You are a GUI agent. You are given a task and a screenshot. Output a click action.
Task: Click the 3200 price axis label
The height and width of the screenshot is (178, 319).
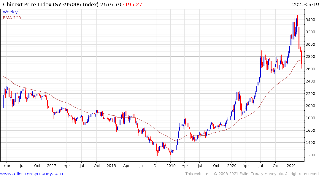(x=310, y=32)
